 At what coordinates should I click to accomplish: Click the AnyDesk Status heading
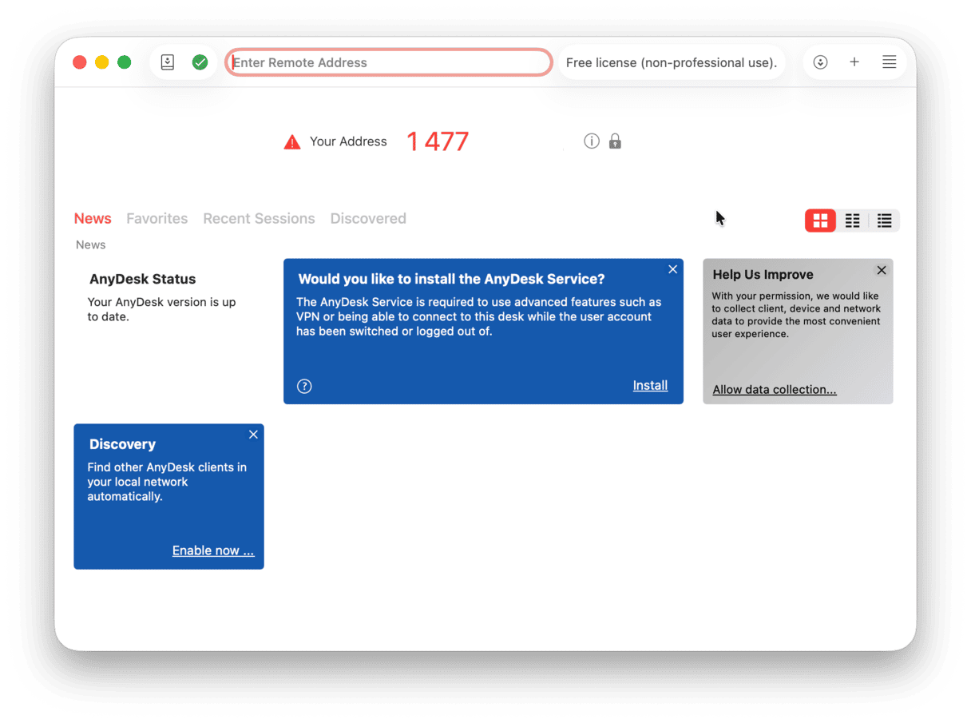click(142, 279)
